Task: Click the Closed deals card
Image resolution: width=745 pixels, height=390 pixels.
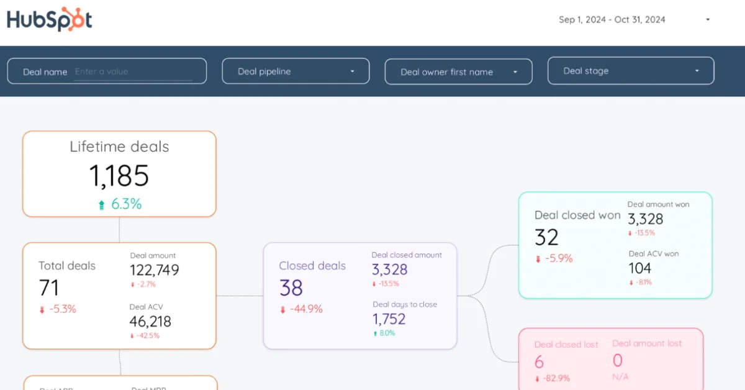Action: tap(360, 294)
